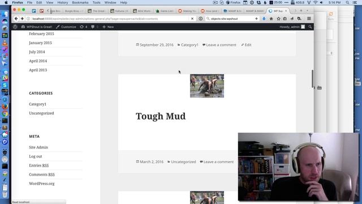Open the New content menu
This screenshot has width=362, height=204.
(108, 27)
